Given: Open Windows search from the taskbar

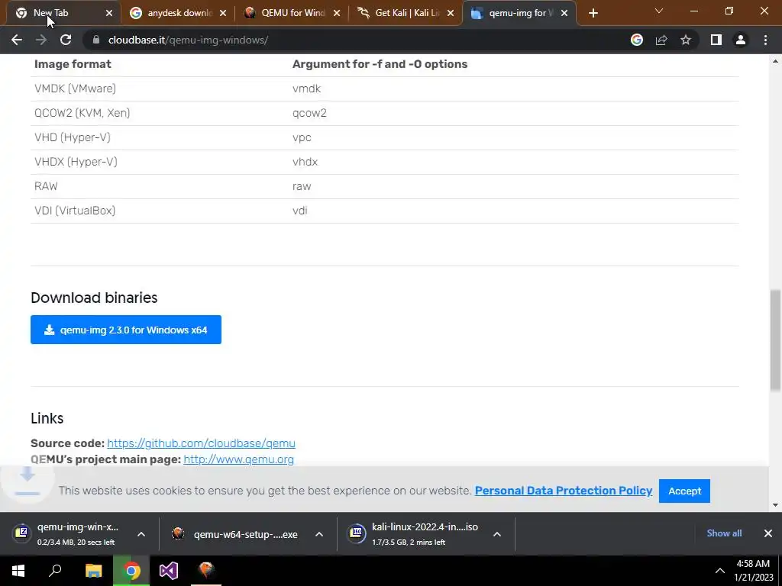Looking at the screenshot, I should pos(55,571).
